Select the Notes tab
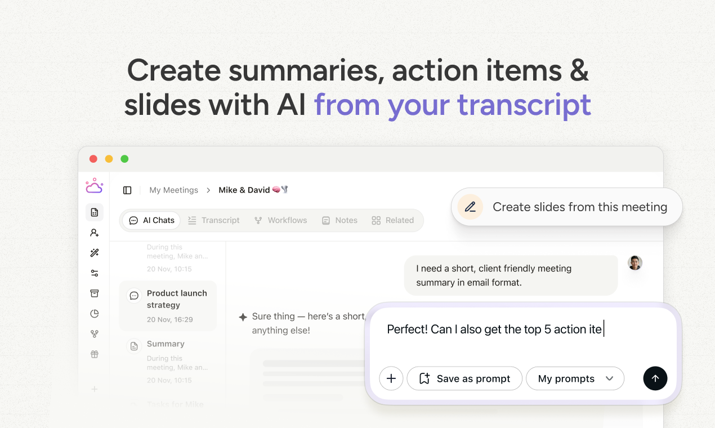This screenshot has width=715, height=428. point(339,220)
